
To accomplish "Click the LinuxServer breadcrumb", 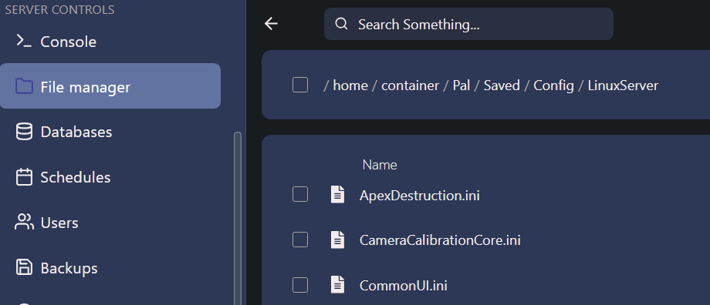I will tap(623, 85).
